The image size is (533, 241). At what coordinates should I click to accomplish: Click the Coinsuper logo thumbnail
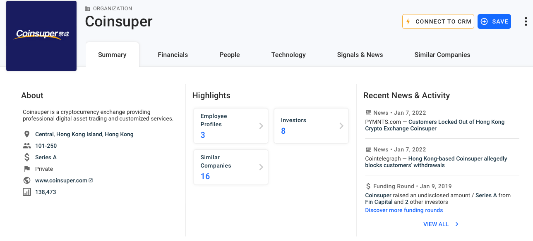coord(41,36)
